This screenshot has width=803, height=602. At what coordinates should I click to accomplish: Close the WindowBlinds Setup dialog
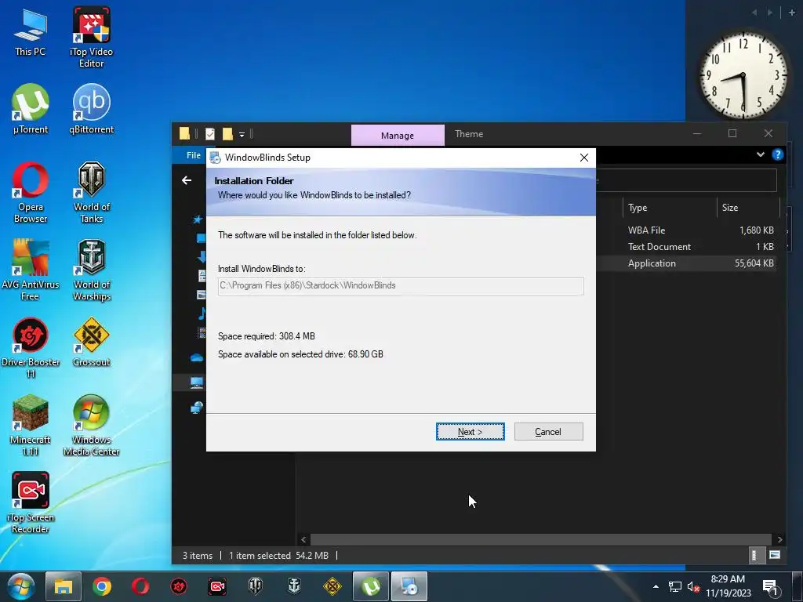[583, 158]
